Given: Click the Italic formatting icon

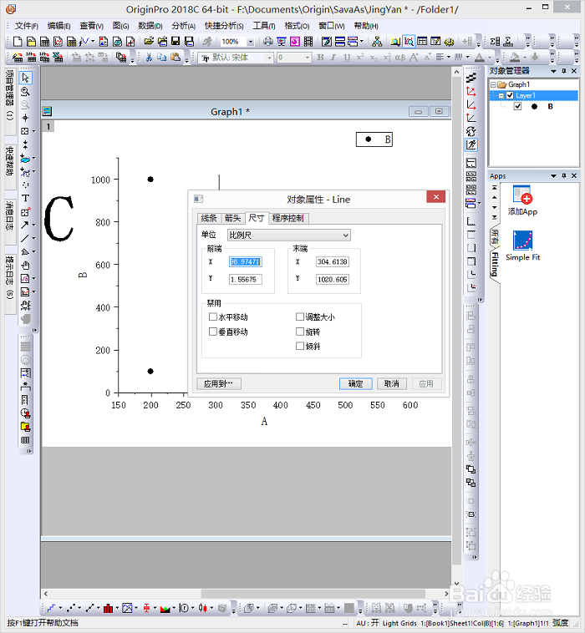Looking at the screenshot, I should point(333,58).
